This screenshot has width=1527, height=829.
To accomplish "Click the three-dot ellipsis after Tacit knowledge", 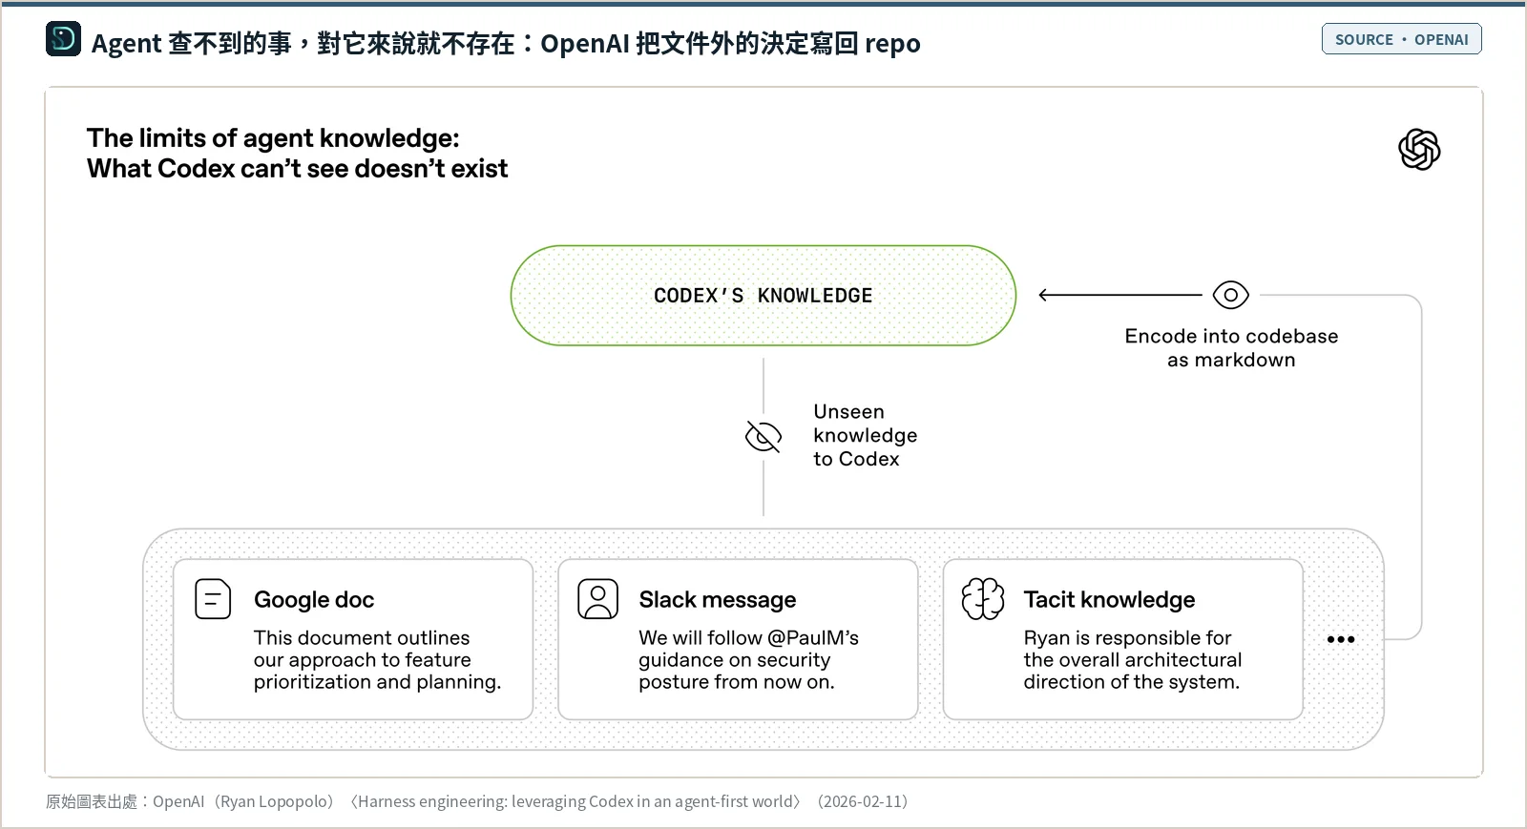I will click(x=1341, y=639).
